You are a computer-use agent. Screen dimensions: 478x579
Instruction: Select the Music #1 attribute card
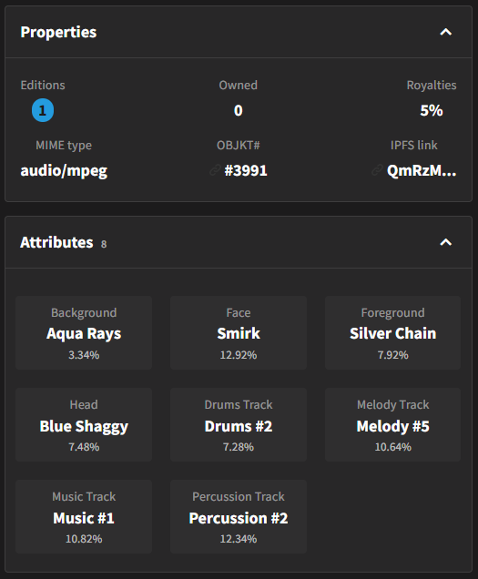pos(84,516)
